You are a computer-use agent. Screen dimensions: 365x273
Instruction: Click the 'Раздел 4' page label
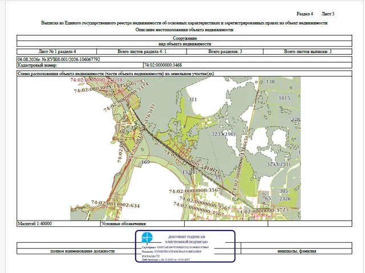[305, 14]
